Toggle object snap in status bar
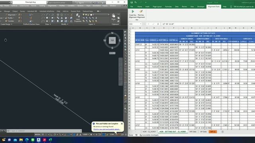Image resolution: width=255 pixels, height=143 pixels. coord(69,135)
